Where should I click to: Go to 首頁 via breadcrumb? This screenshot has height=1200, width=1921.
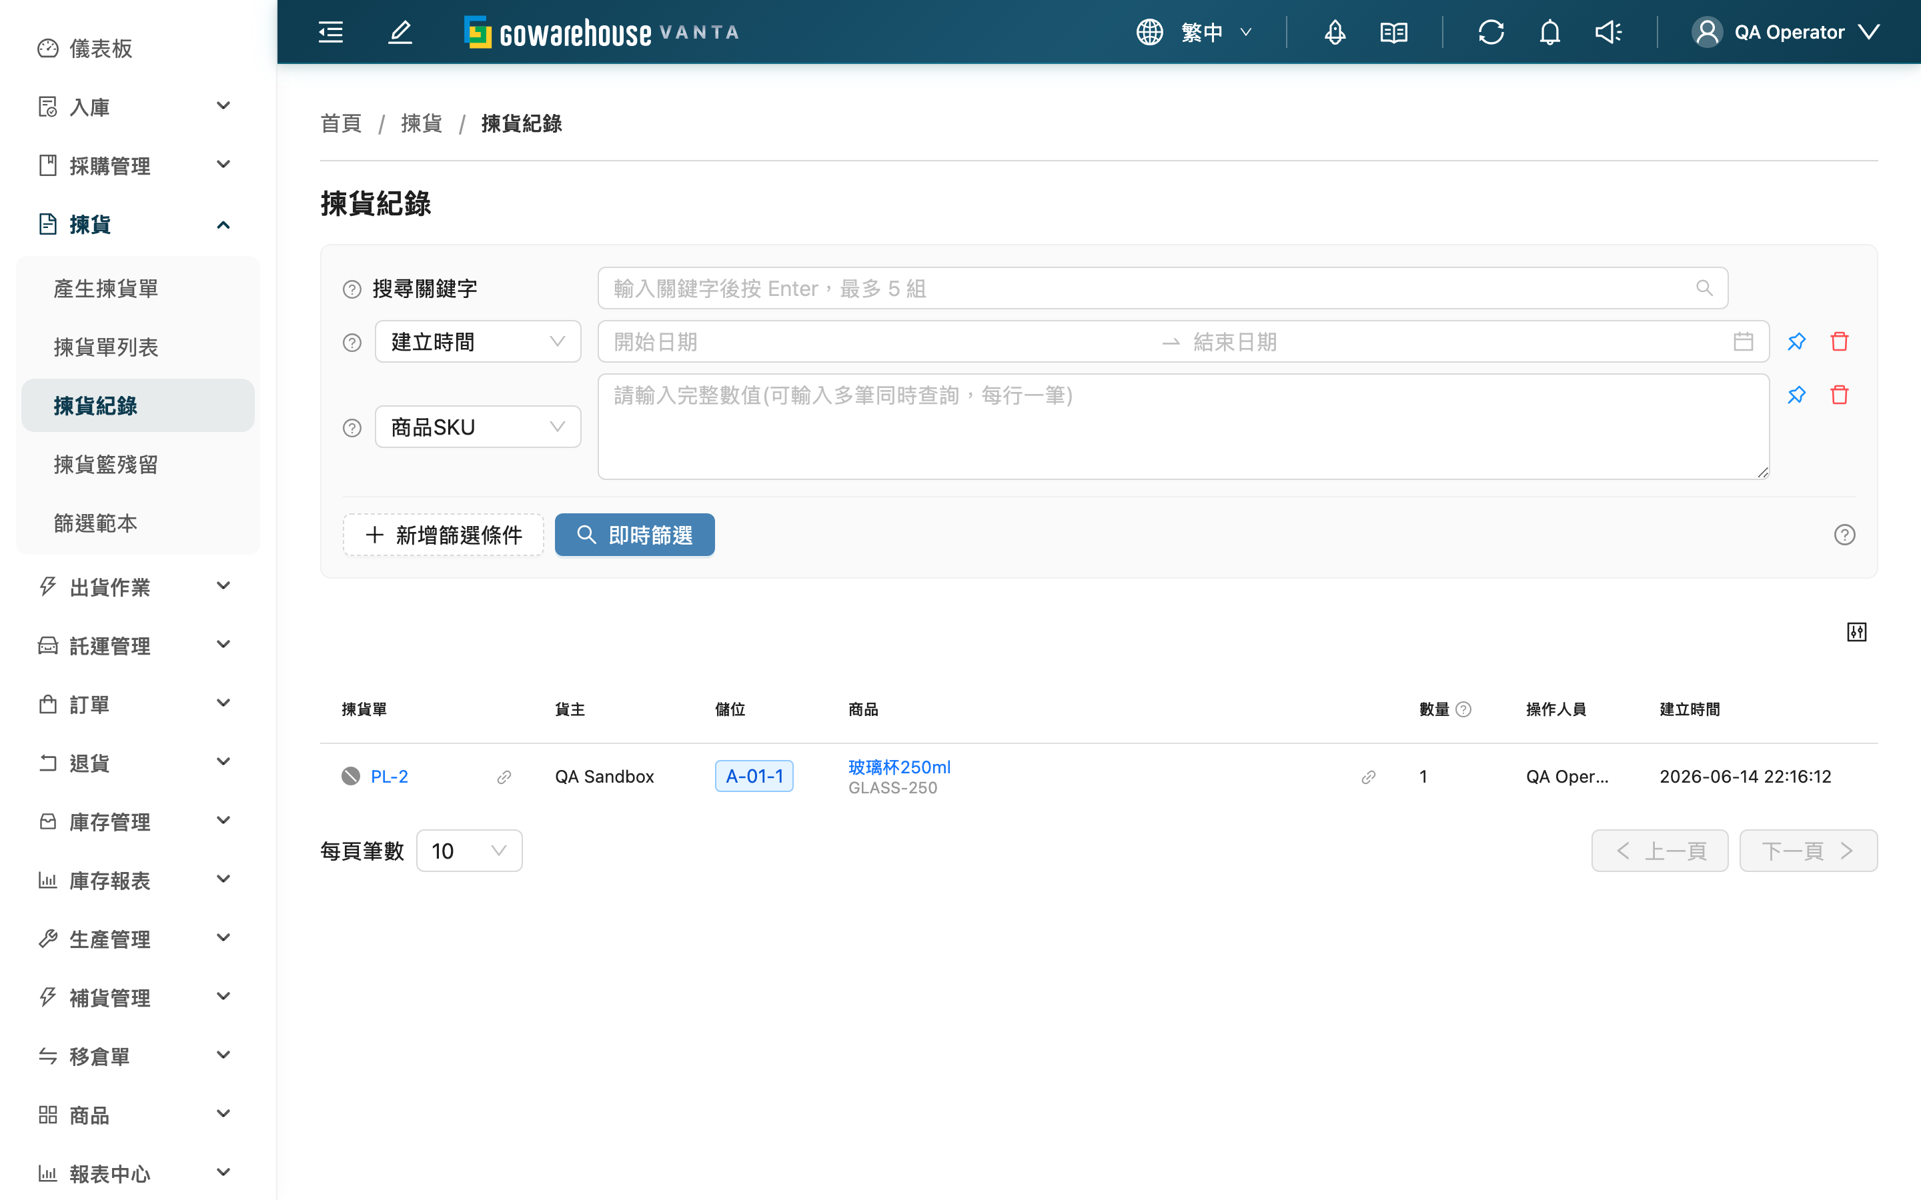coord(341,124)
